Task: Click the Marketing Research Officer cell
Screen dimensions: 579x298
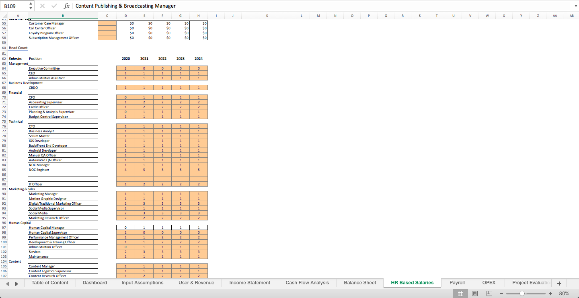Action: coord(63,218)
